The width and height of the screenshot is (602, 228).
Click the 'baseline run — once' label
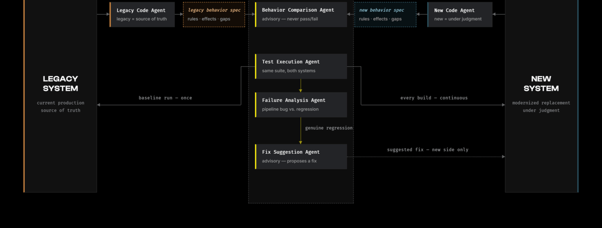coord(165,98)
